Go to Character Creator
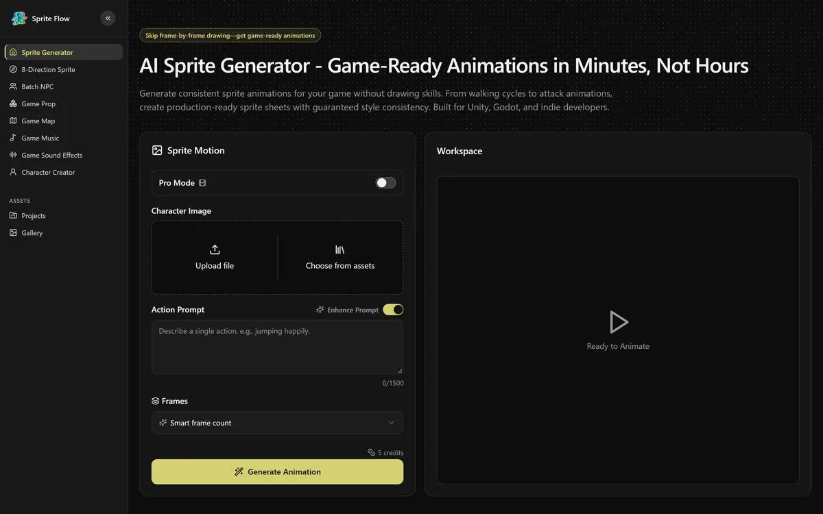 point(64,172)
